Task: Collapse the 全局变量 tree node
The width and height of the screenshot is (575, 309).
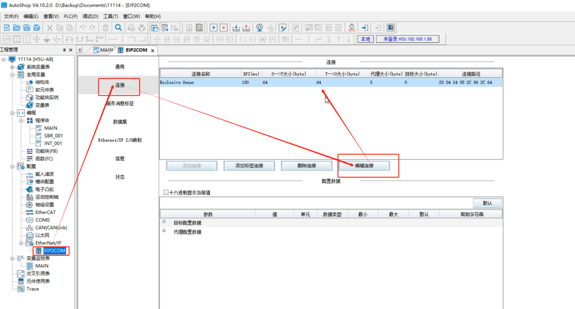Action: pyautogui.click(x=12, y=75)
